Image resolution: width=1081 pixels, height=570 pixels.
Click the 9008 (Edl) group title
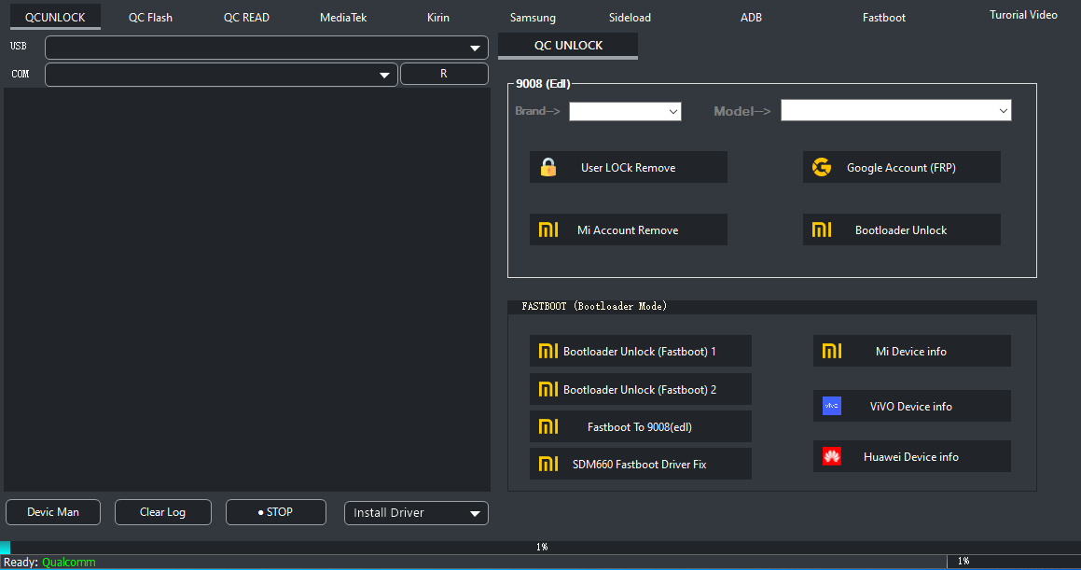(x=543, y=83)
